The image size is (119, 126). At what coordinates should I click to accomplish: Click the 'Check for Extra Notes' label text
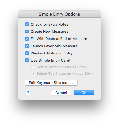coord(49,24)
